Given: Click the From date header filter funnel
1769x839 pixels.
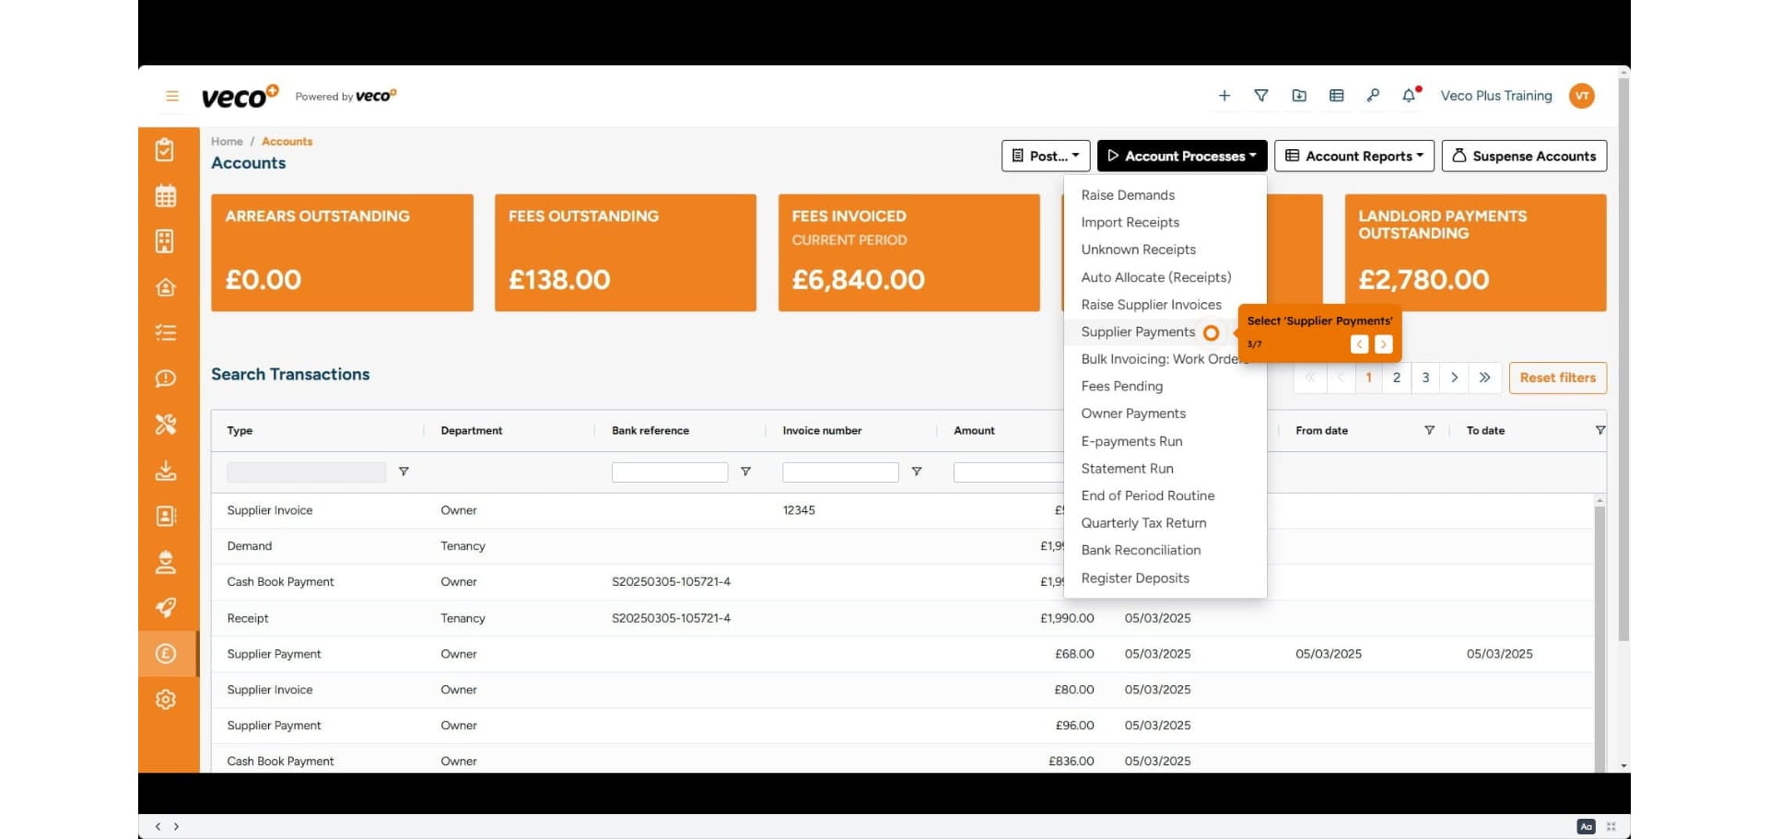Looking at the screenshot, I should [1429, 430].
